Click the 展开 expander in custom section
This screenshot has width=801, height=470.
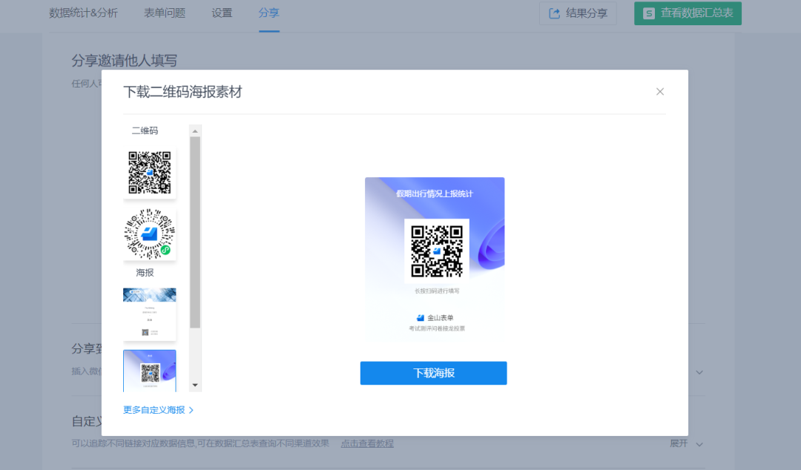point(686,443)
